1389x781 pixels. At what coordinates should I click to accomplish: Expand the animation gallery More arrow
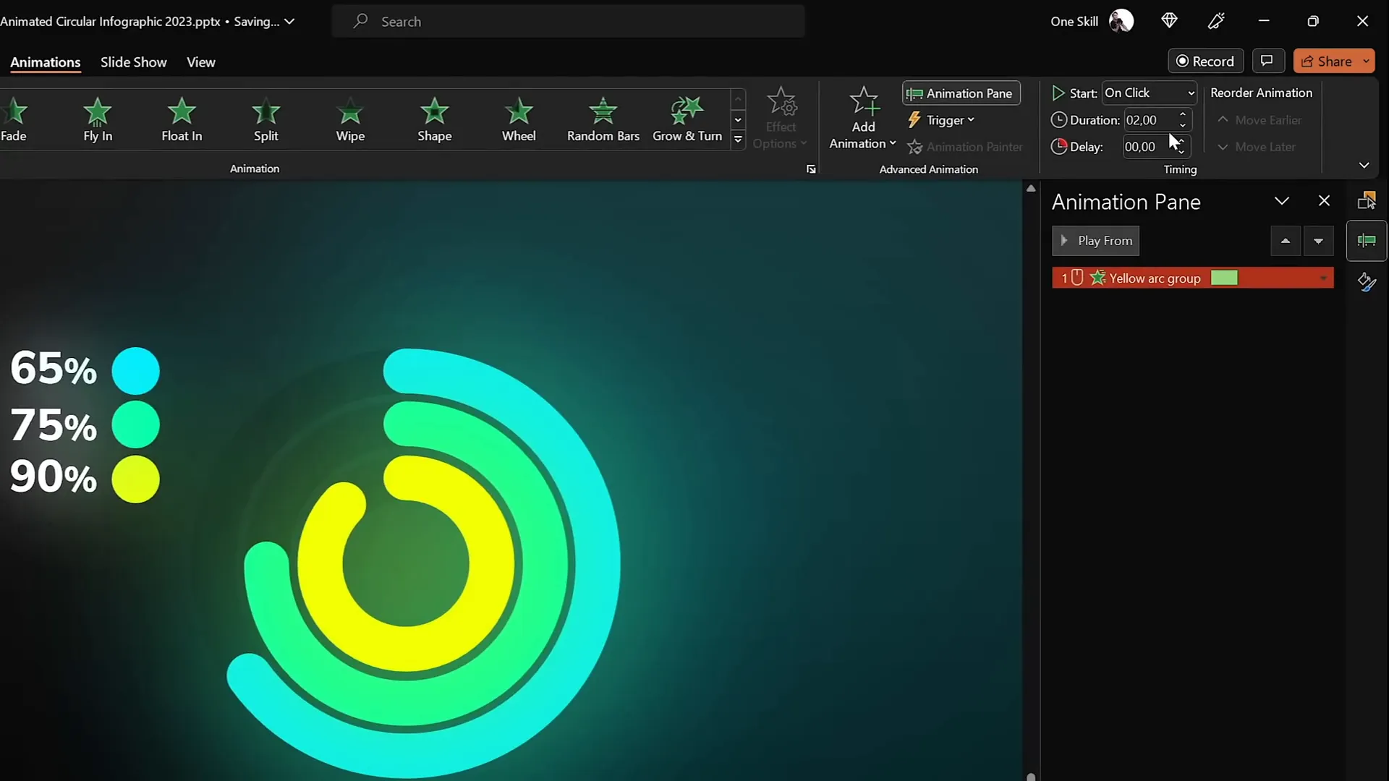coord(738,139)
